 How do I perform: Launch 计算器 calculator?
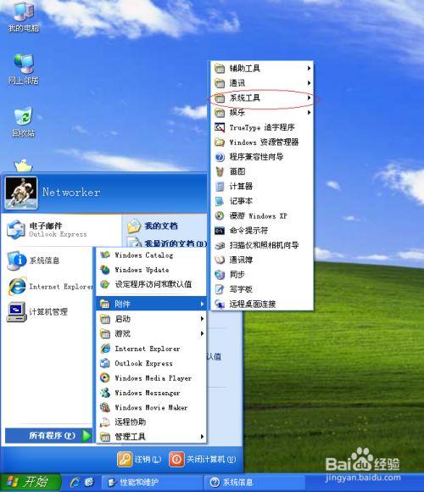click(262, 186)
